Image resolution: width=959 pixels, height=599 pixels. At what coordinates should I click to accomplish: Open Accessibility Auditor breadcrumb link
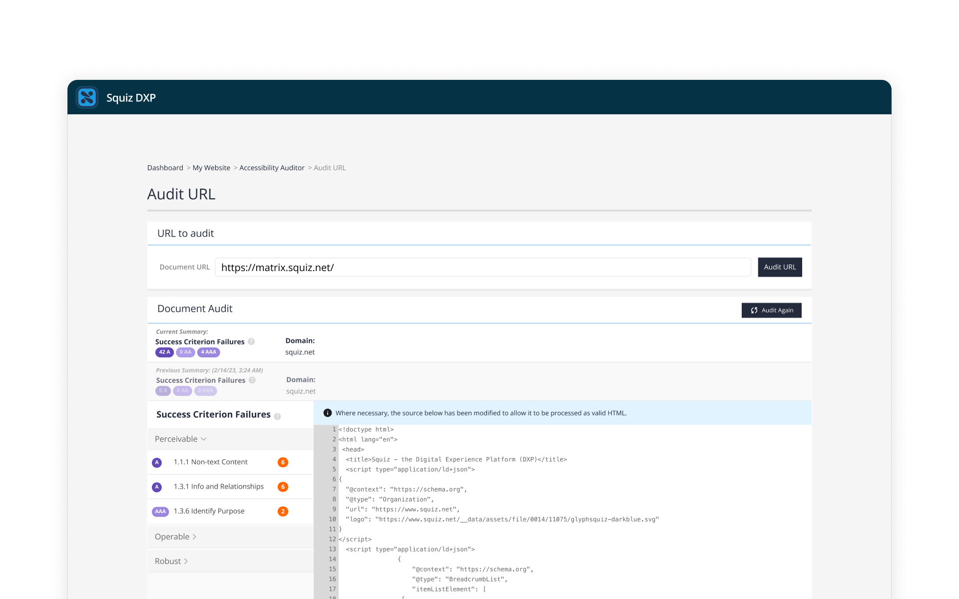[272, 168]
